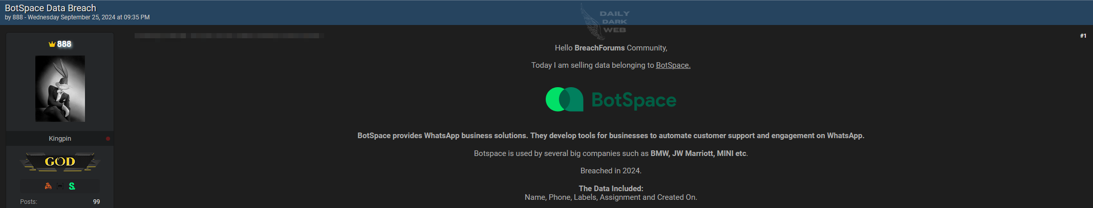This screenshot has width=1093, height=208.
Task: Open the BotSpace underlined link
Action: tap(673, 65)
